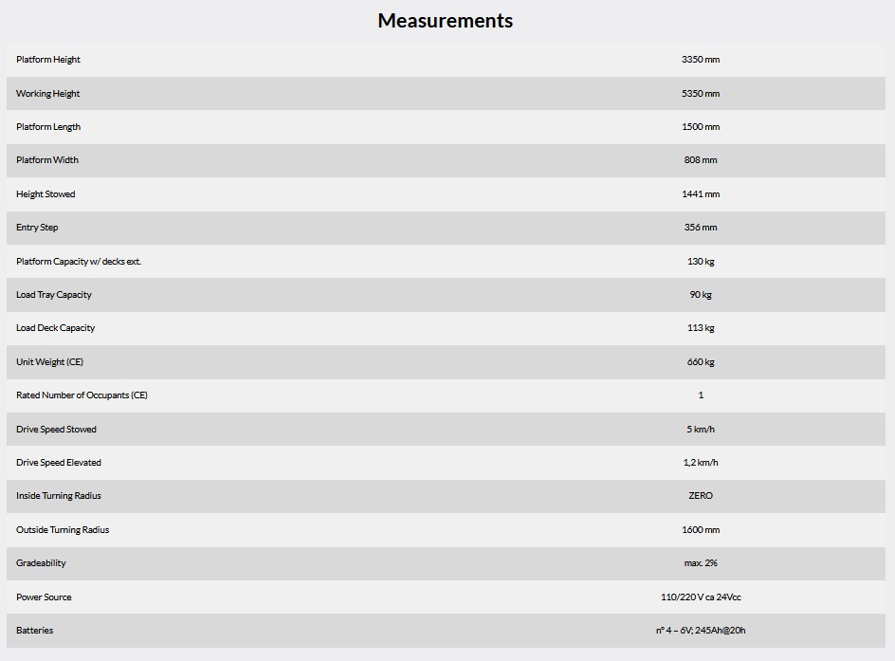Select the Height Stowed label
Screen dimensions: 895x661
46,194
